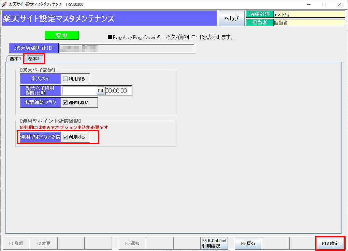Viewport: 348px width, 251px height.
Task: Click the 店舗名称 field showing テスト店
Action: (x=309, y=14)
